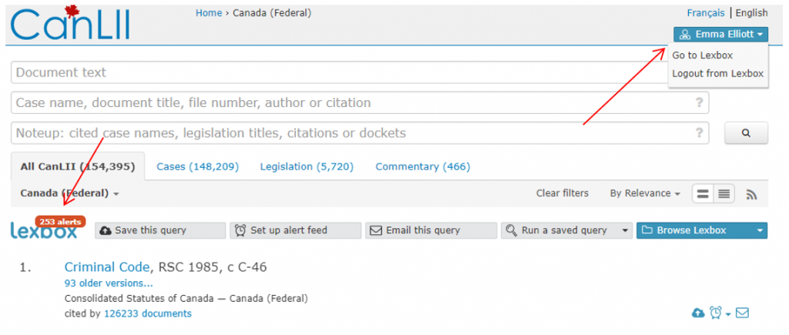Open the Criminal Code link

(107, 267)
